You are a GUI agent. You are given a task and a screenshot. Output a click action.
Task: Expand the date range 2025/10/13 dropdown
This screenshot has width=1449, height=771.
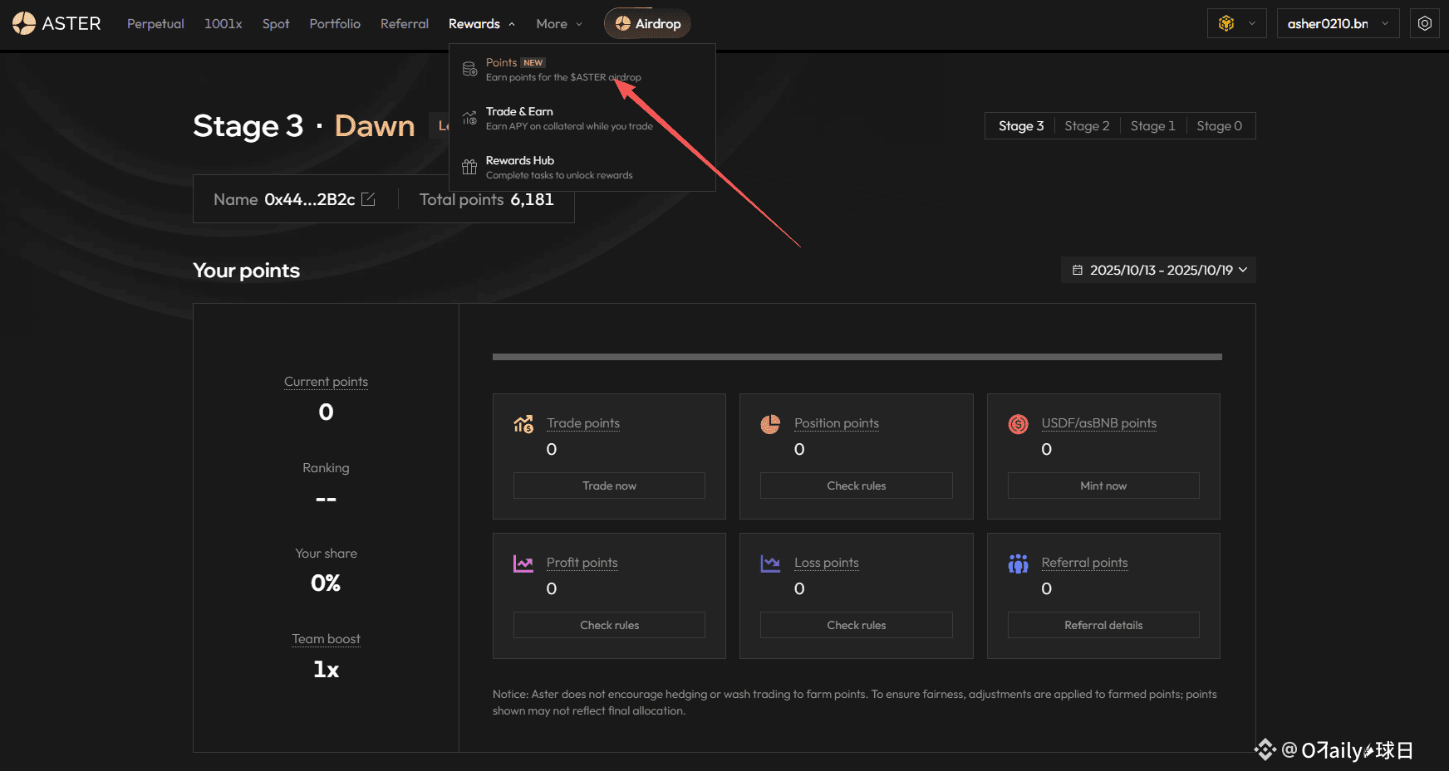click(1159, 270)
